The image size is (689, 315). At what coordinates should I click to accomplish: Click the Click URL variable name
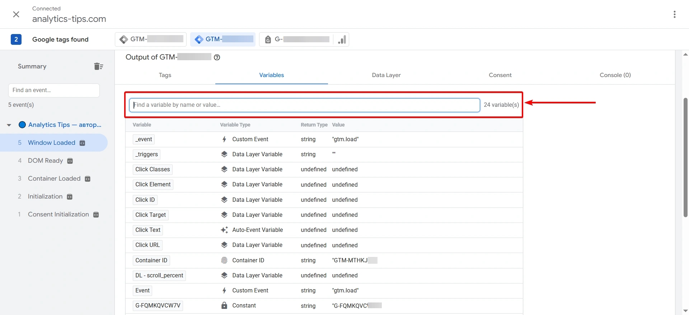[147, 245]
